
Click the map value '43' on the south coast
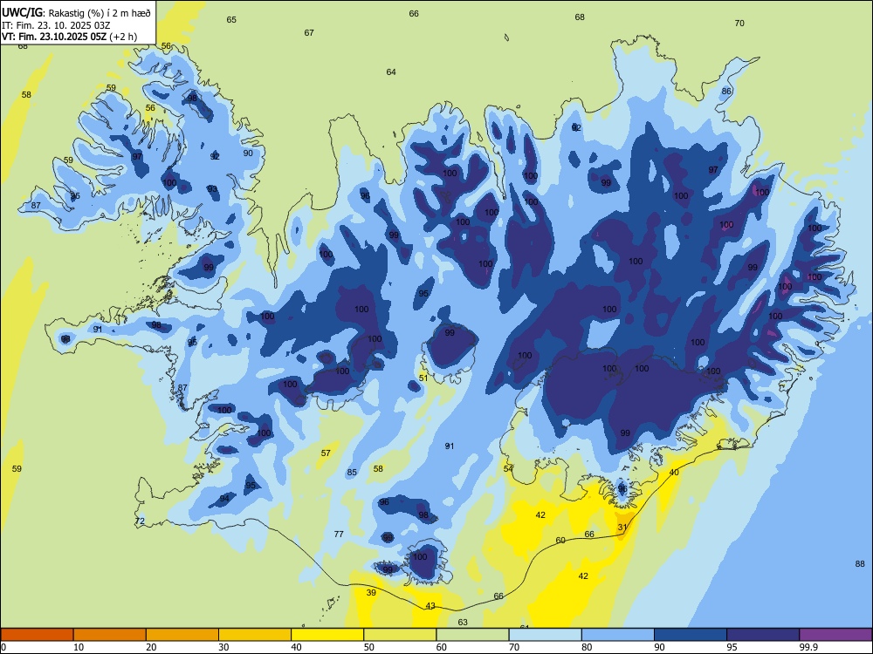tap(430, 606)
